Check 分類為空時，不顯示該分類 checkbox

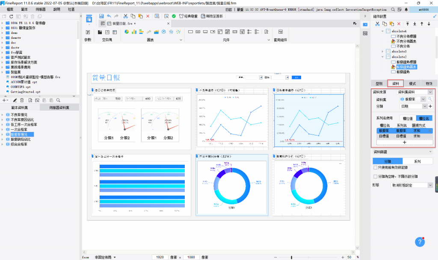[376, 176]
